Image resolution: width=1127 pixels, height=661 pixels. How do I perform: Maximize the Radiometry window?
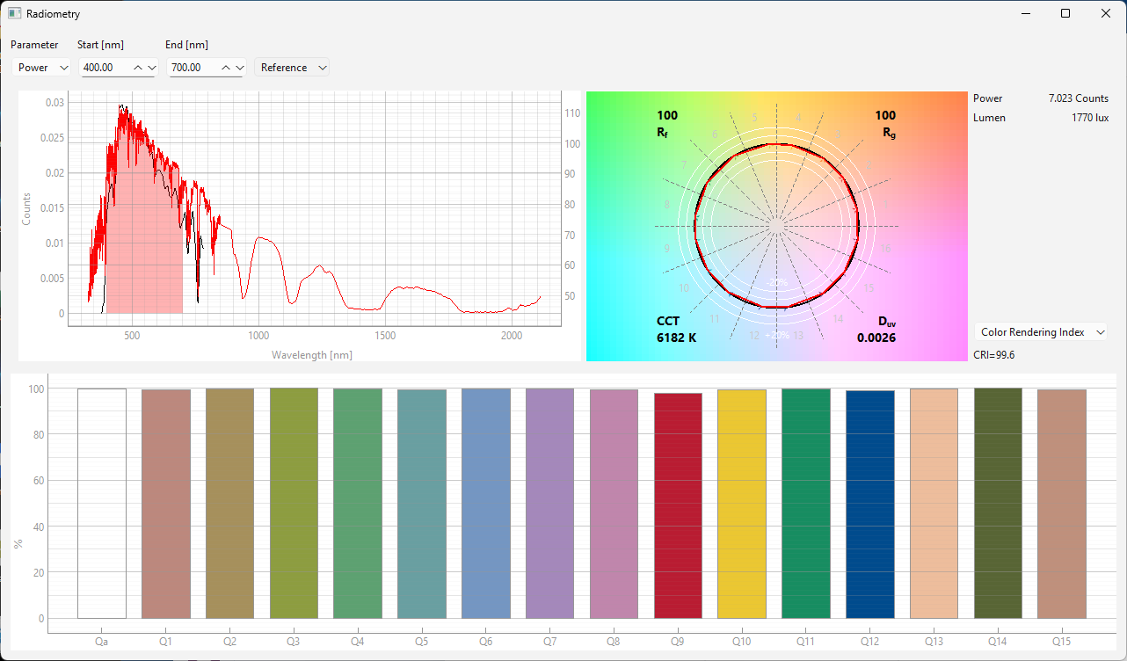[x=1065, y=14]
